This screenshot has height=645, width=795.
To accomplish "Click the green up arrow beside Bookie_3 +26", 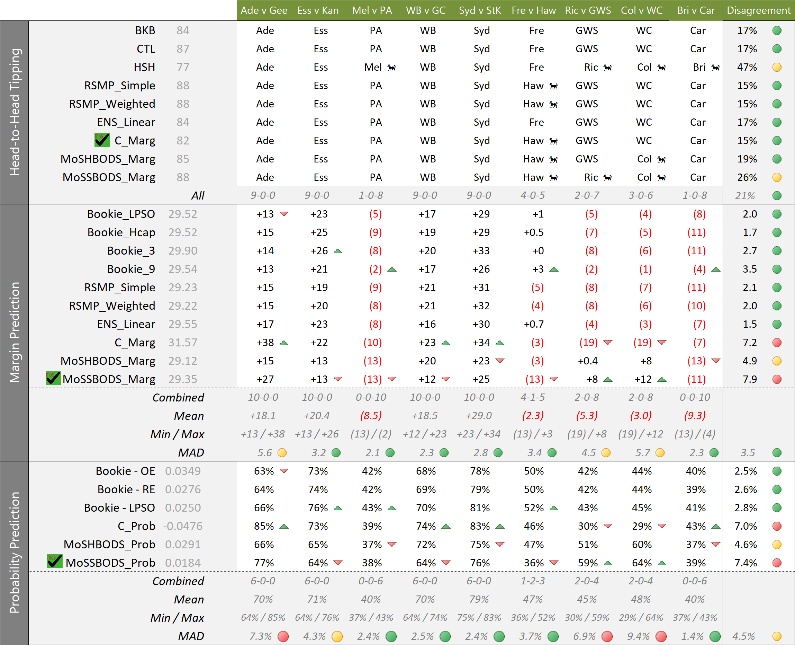I will coord(338,251).
